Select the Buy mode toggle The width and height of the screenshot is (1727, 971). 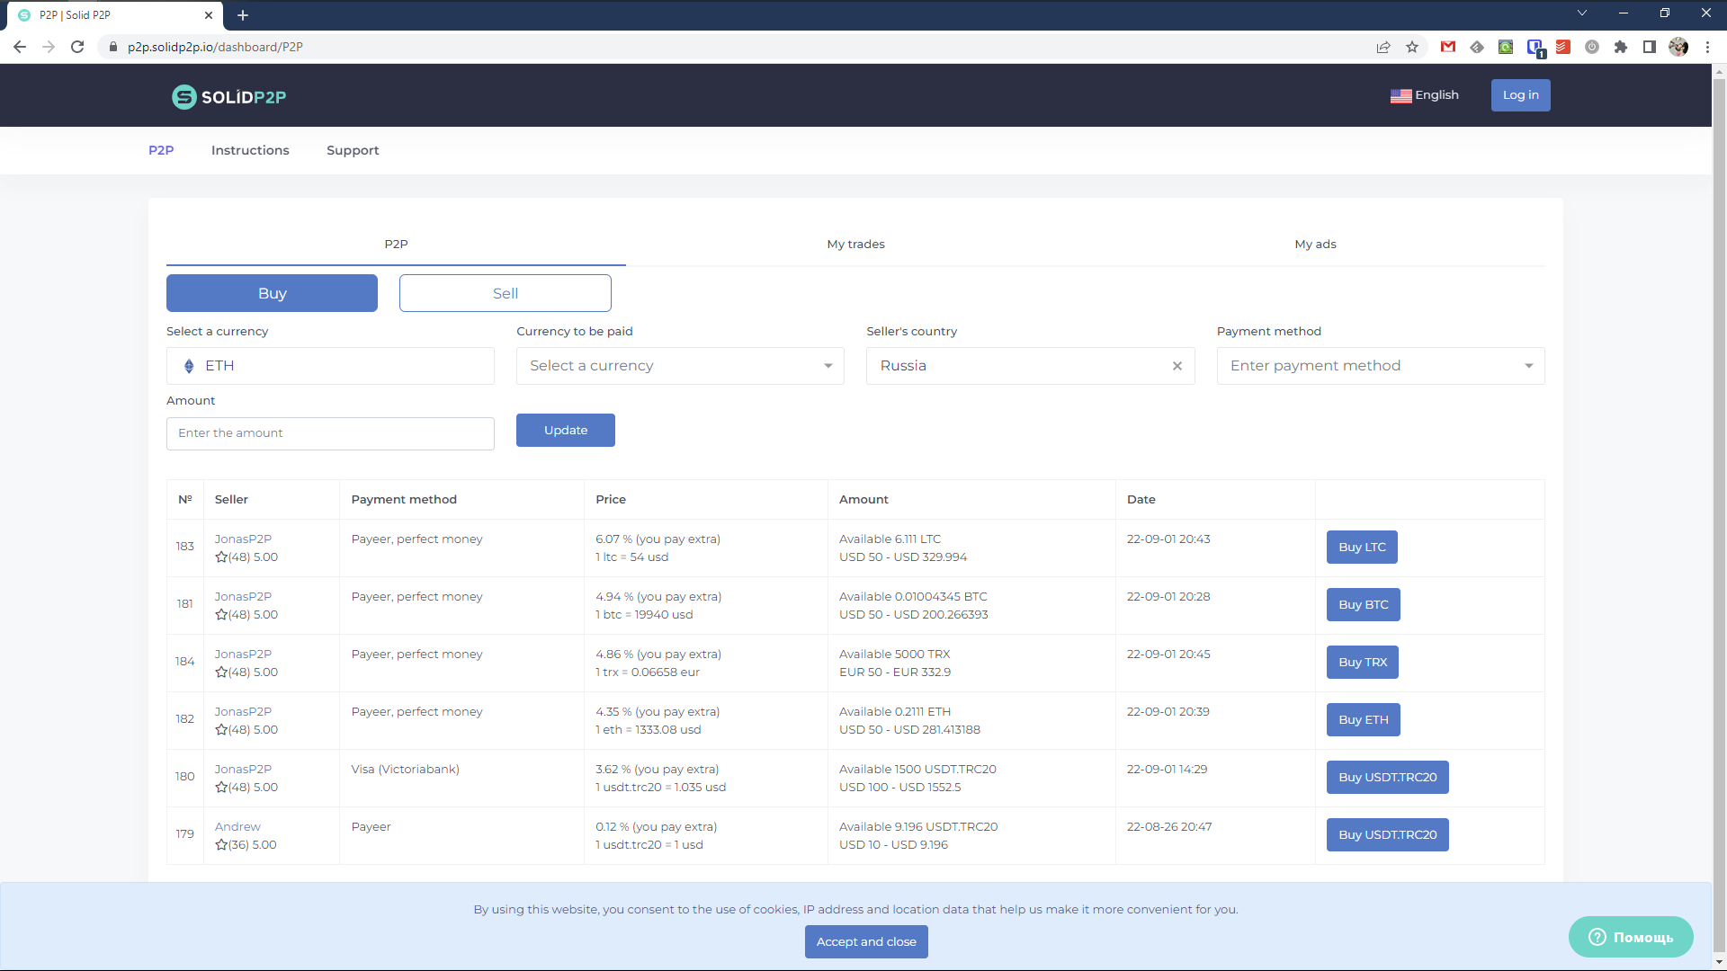(272, 293)
